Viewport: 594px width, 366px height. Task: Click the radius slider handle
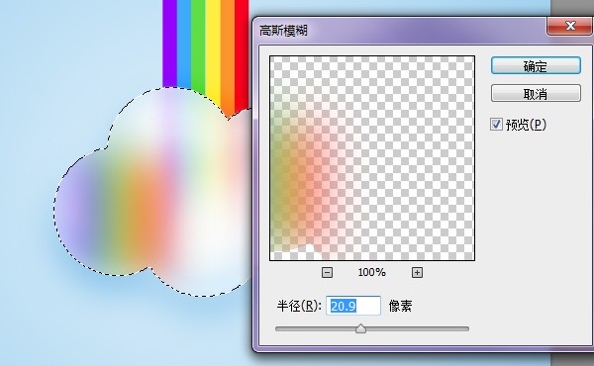point(360,328)
